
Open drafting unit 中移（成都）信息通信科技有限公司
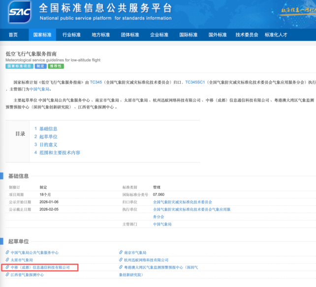click(40, 267)
